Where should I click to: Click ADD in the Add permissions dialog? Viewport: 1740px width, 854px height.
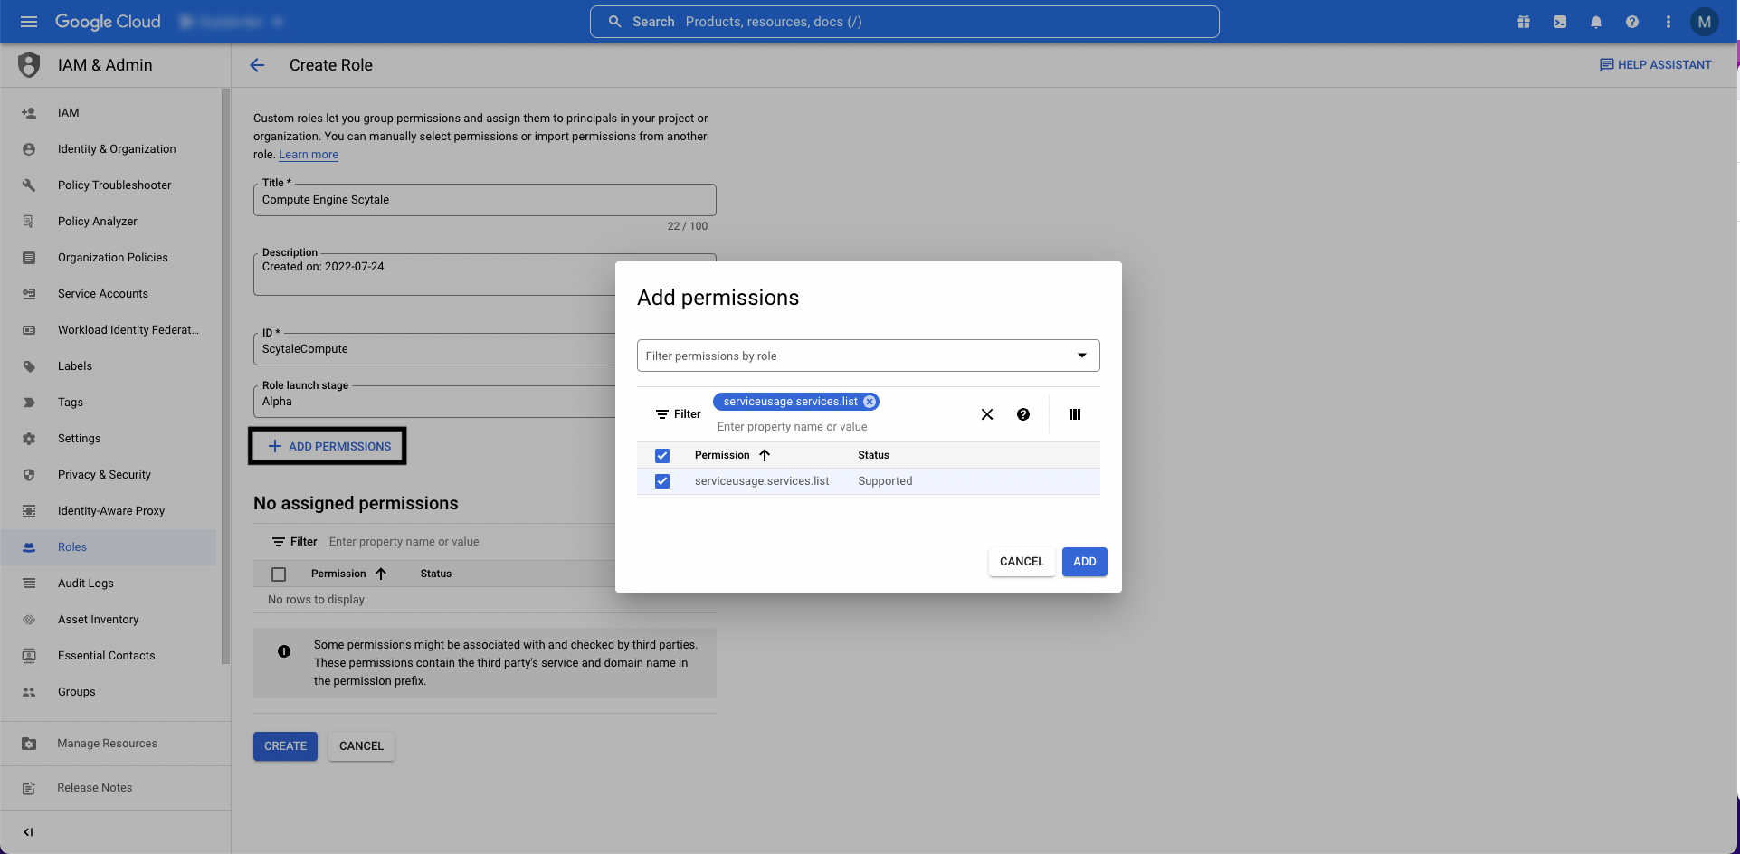coord(1085,562)
